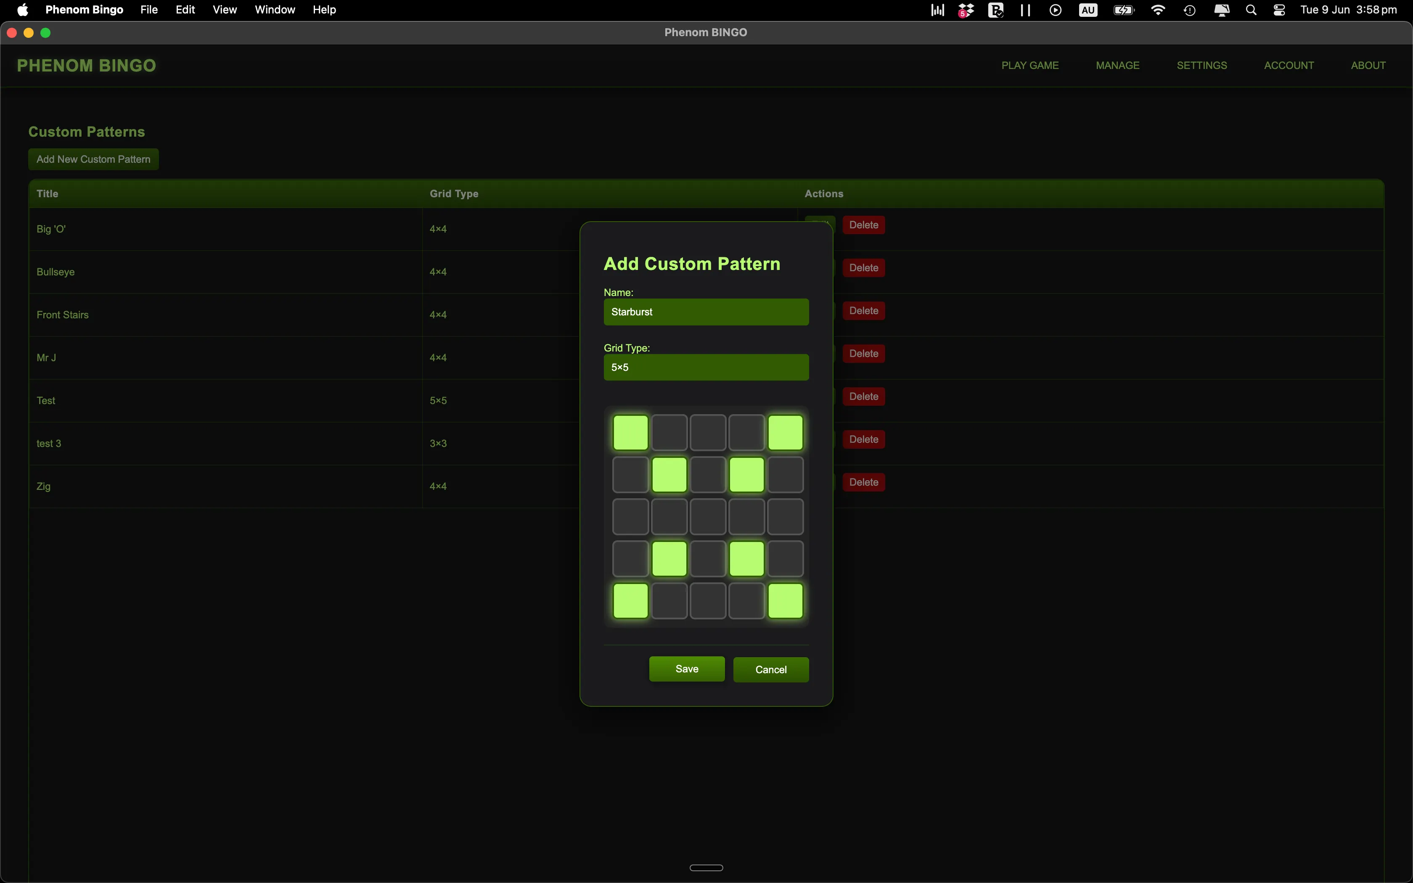Screen dimensions: 1413x883
Task: Select the Mr J pattern title
Action: click(x=46, y=358)
